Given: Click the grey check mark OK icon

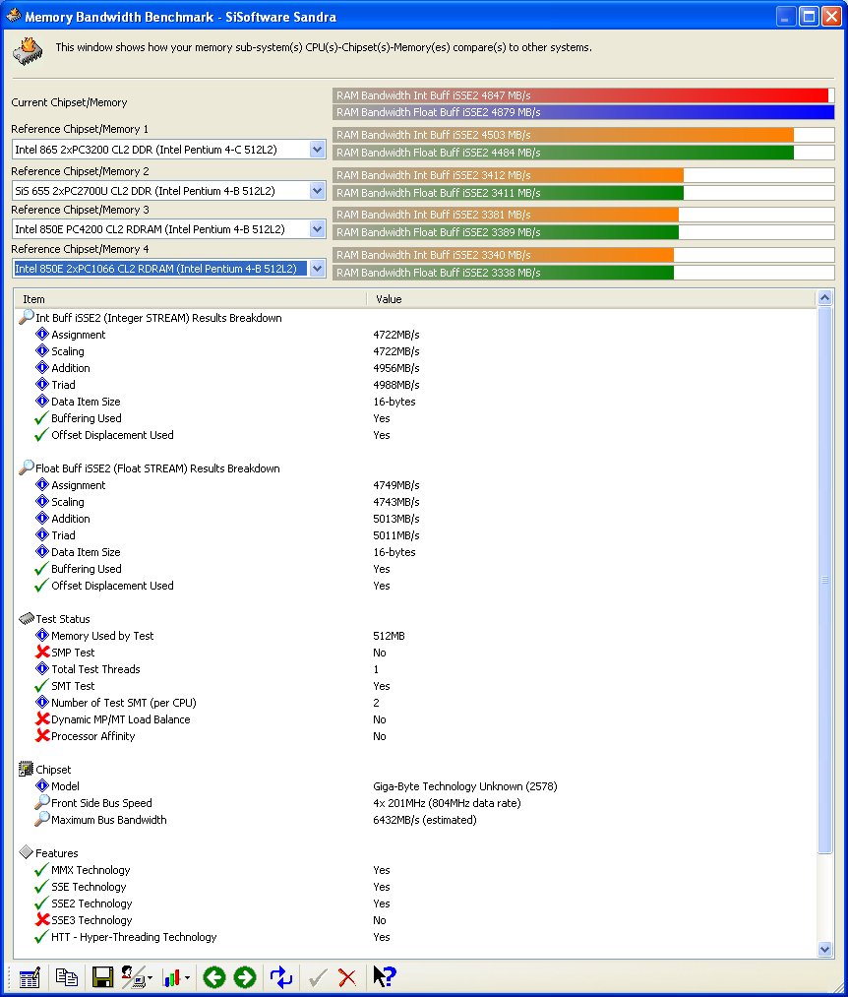Looking at the screenshot, I should (317, 977).
